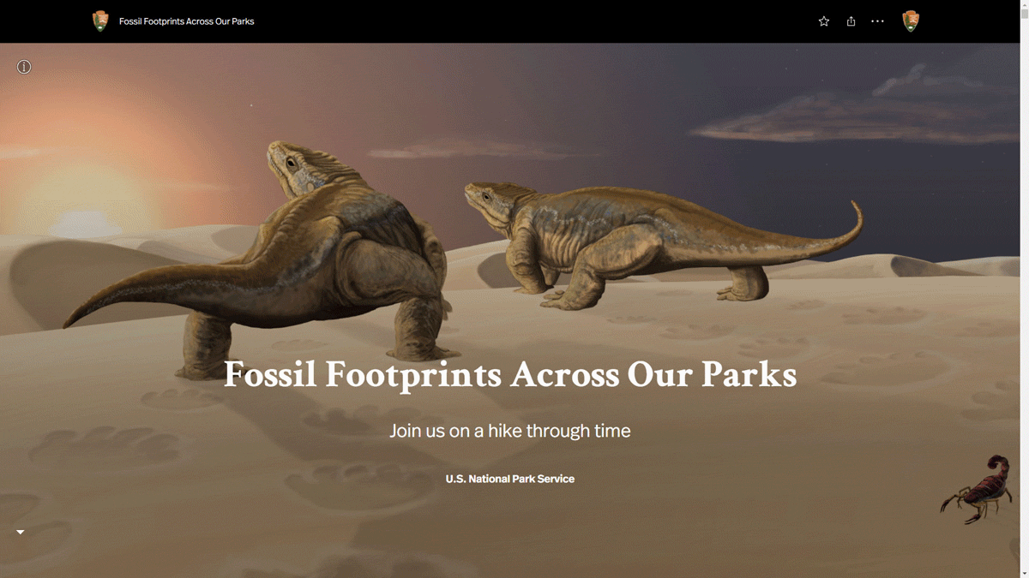Viewport: 1029px width, 578px height.
Task: Click the subtitle Join us on a hike through time
Action: 510,431
